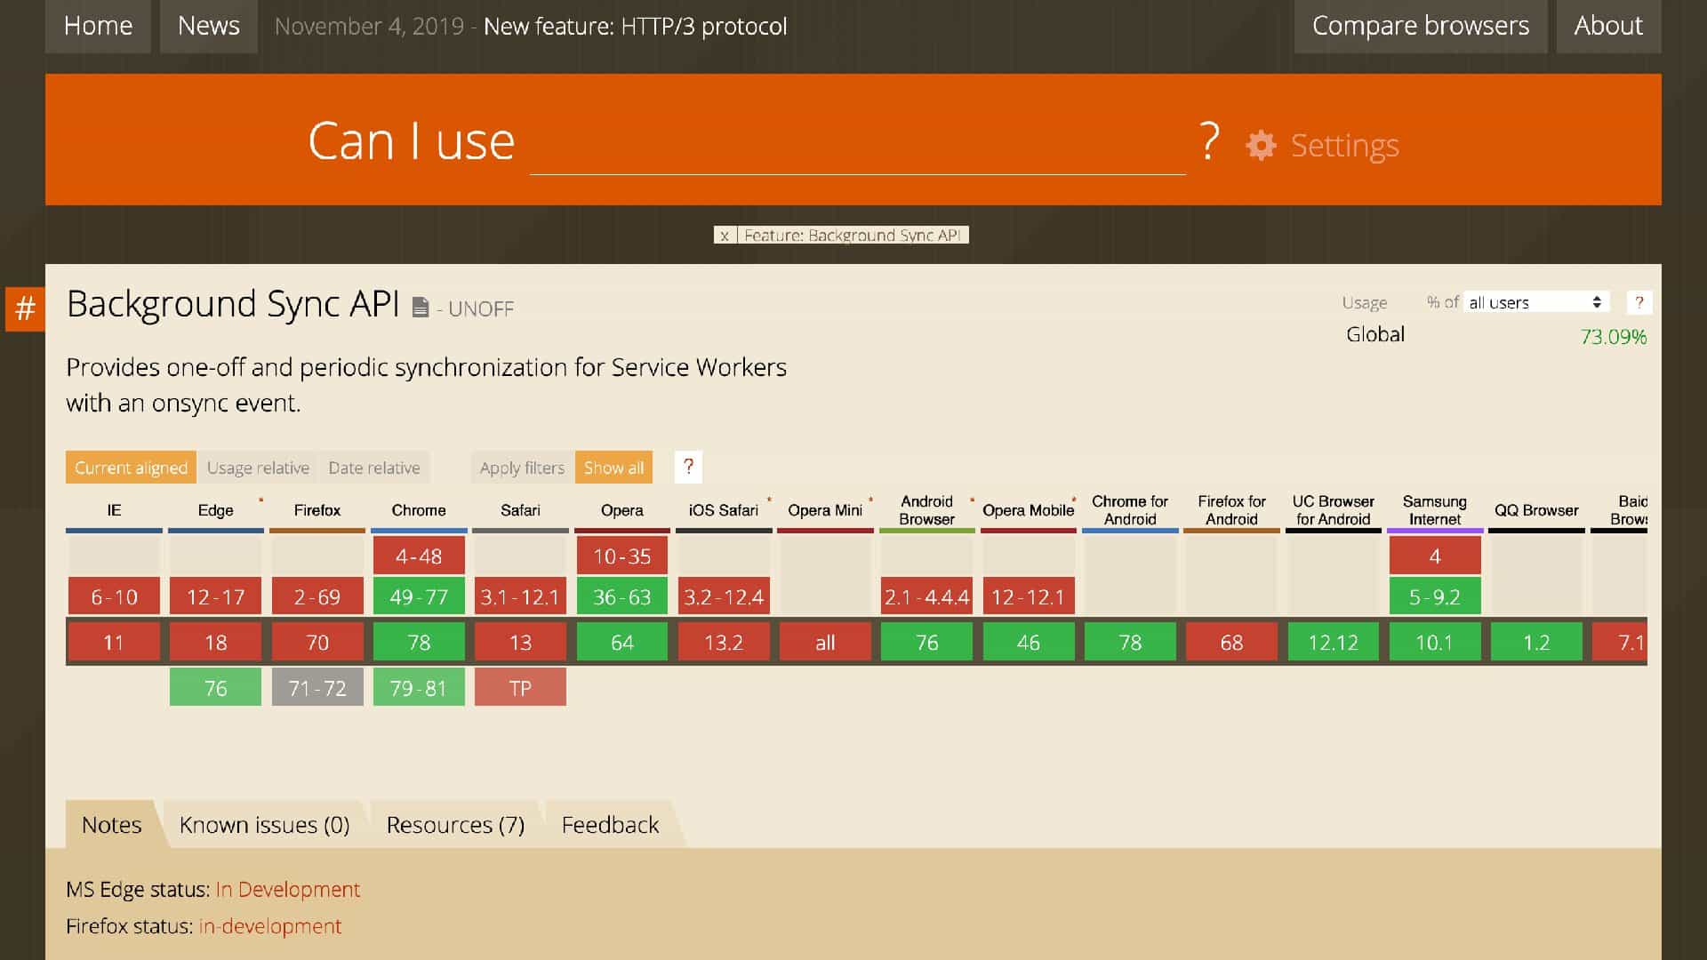The width and height of the screenshot is (1707, 960).
Task: Click Chrome version 78 support cell
Action: click(419, 642)
